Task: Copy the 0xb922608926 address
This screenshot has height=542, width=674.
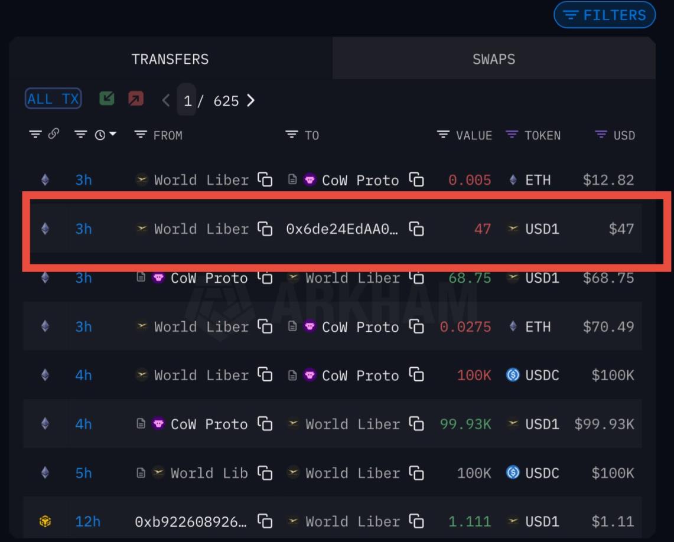Action: point(265,521)
